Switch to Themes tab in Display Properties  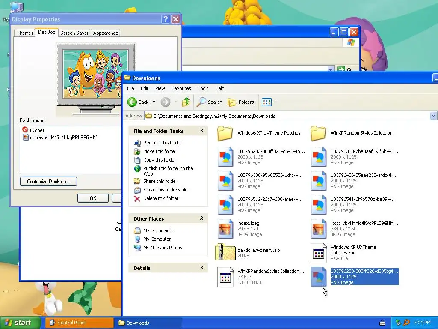(x=25, y=33)
